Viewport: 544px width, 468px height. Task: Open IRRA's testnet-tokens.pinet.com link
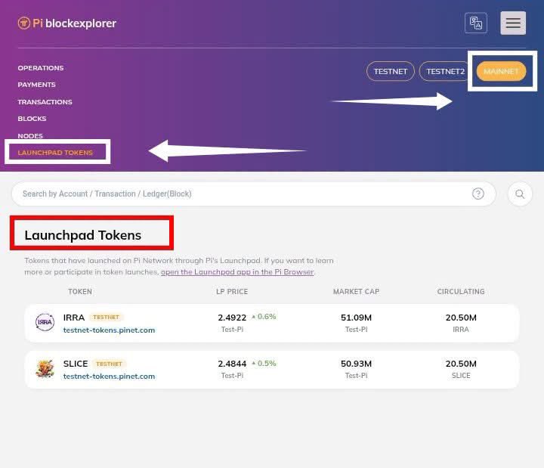click(109, 330)
